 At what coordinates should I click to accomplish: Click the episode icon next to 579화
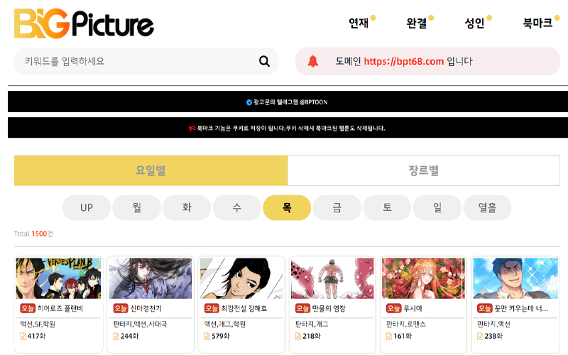pos(207,336)
